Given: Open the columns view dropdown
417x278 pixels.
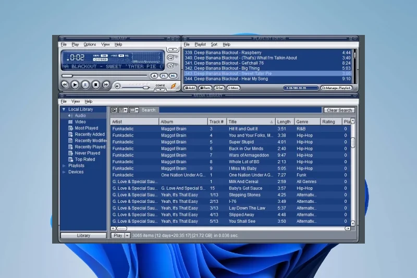Looking at the screenshot, I should [134, 110].
